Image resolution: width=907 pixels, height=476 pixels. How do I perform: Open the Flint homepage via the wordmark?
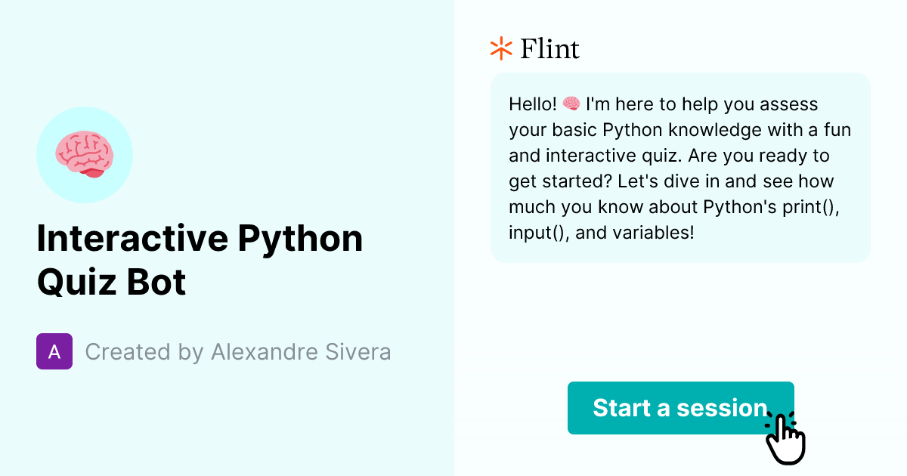[548, 48]
